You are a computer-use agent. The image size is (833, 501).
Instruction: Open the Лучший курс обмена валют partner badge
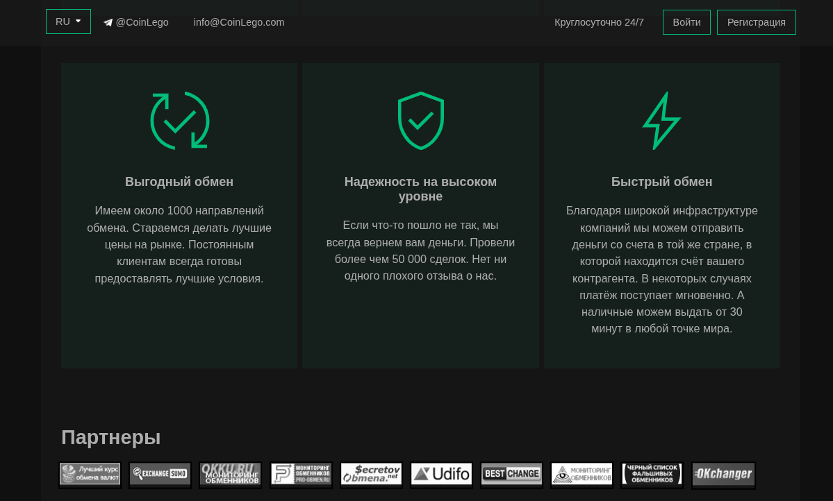pyautogui.click(x=90, y=474)
